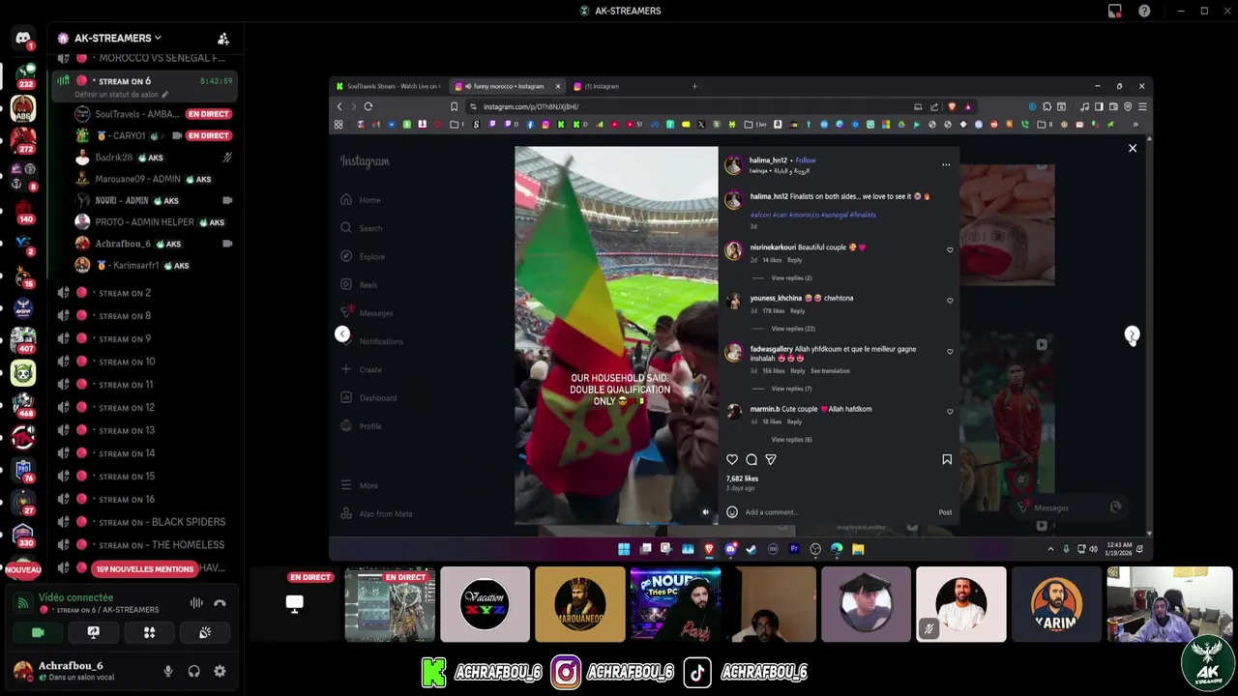The height and width of the screenshot is (696, 1238).
Task: Like marmin.b's comment heart
Action: tap(950, 412)
